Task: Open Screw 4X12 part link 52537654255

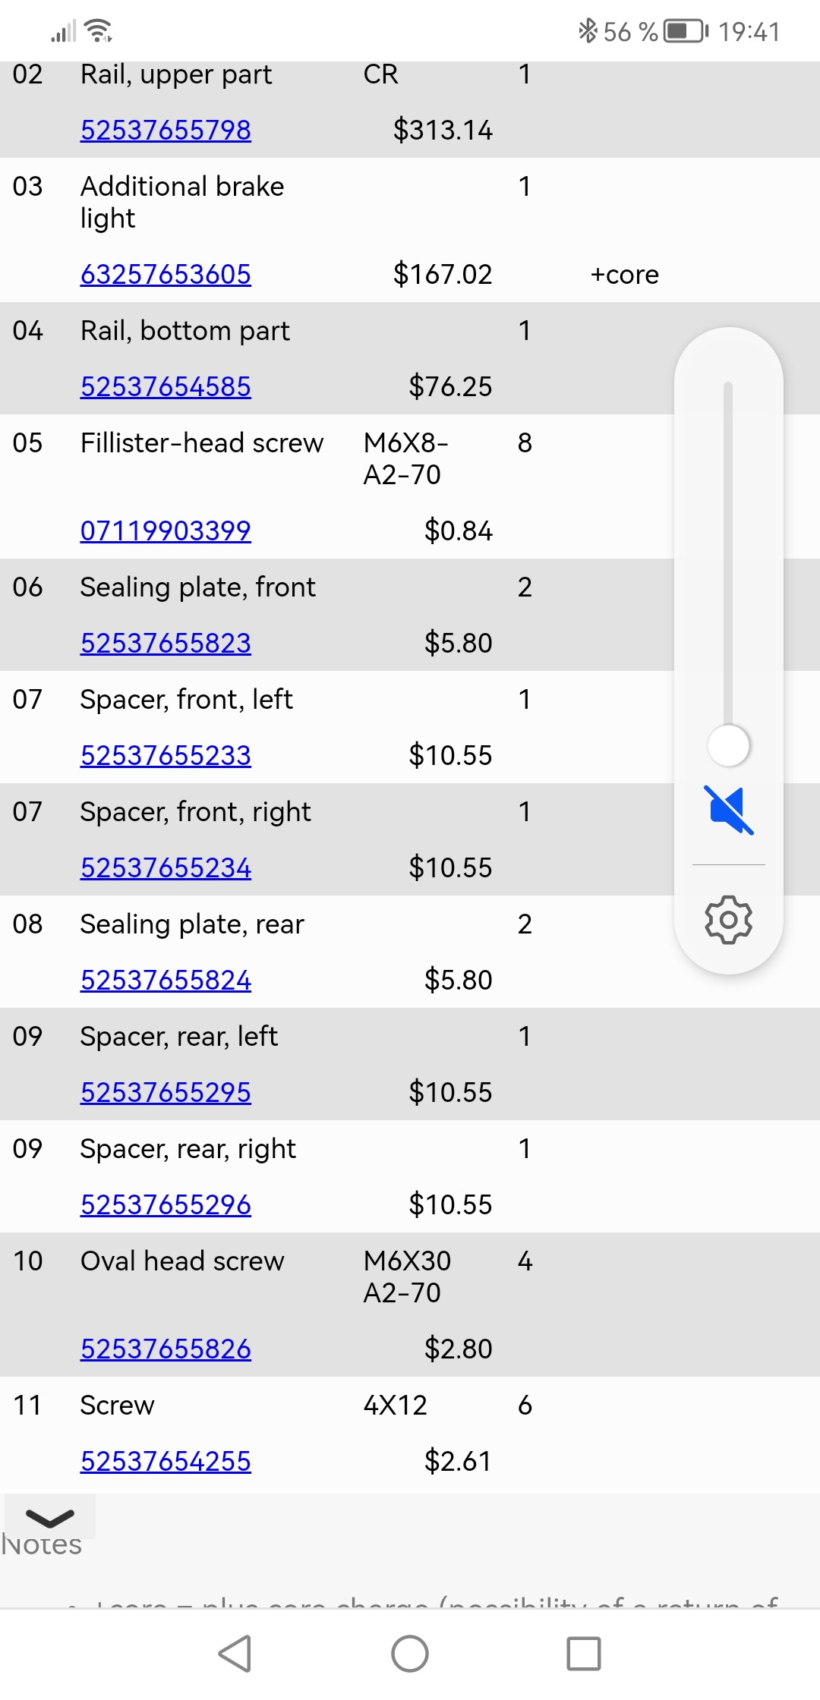Action: 166,1461
